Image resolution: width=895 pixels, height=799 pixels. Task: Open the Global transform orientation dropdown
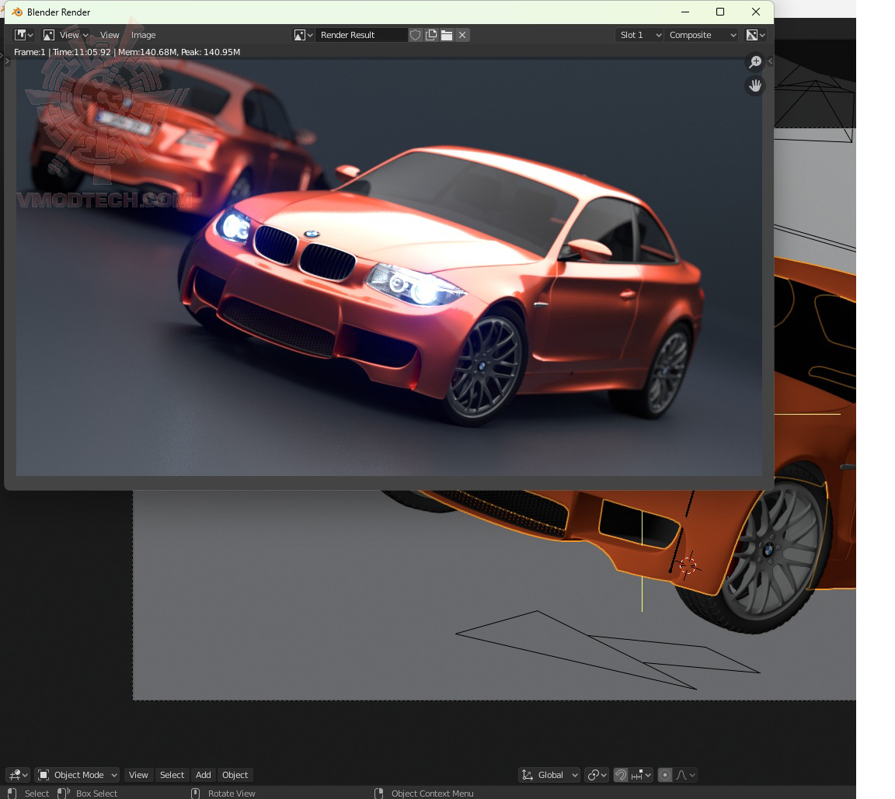[x=550, y=774]
